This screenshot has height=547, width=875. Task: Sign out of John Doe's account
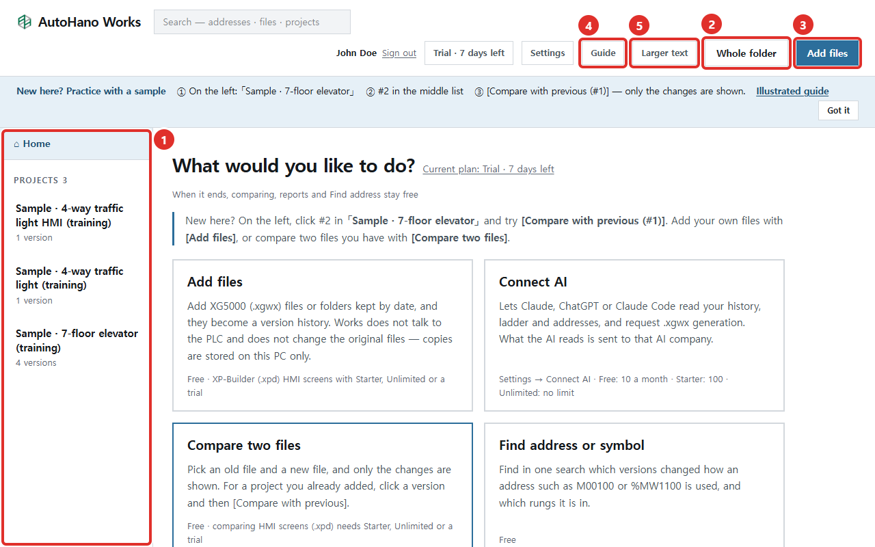coord(399,53)
